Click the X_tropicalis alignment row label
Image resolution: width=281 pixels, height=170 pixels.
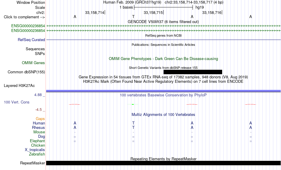(x=35, y=150)
